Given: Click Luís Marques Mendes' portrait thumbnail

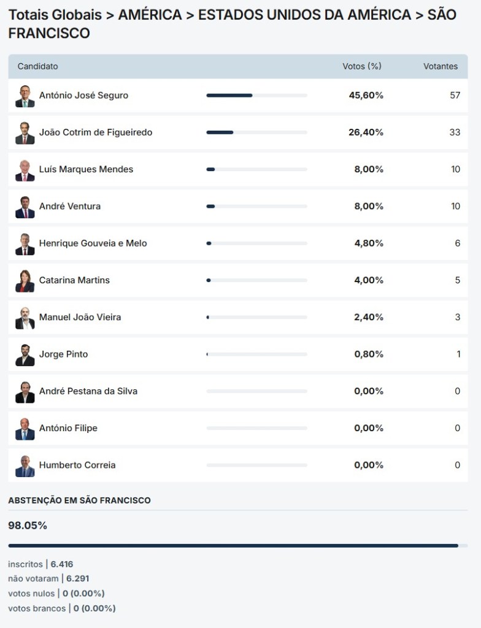Looking at the screenshot, I should click(25, 170).
